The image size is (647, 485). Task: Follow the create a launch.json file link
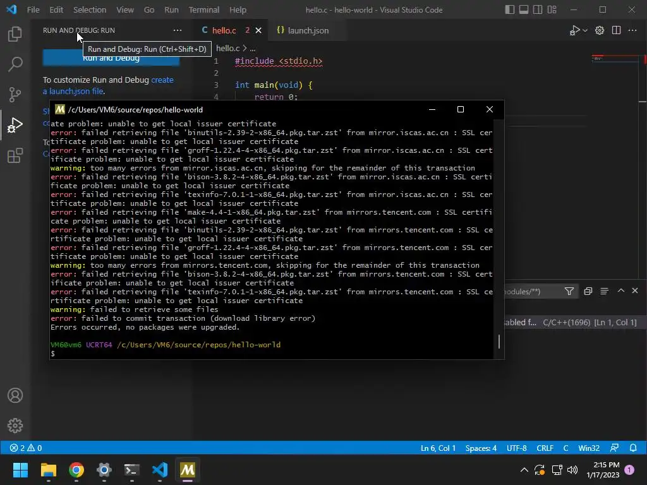click(108, 85)
